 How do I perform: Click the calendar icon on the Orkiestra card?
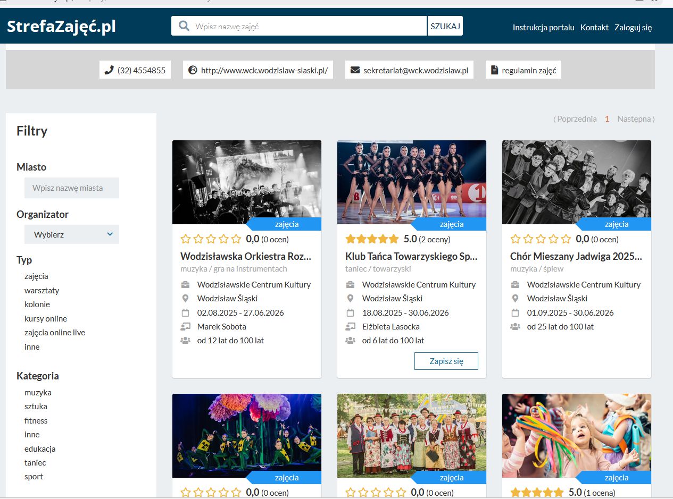click(x=185, y=312)
